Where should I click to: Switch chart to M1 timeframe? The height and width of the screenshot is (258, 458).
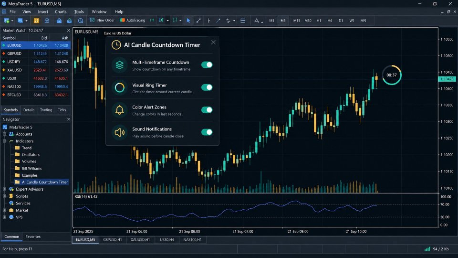271,21
